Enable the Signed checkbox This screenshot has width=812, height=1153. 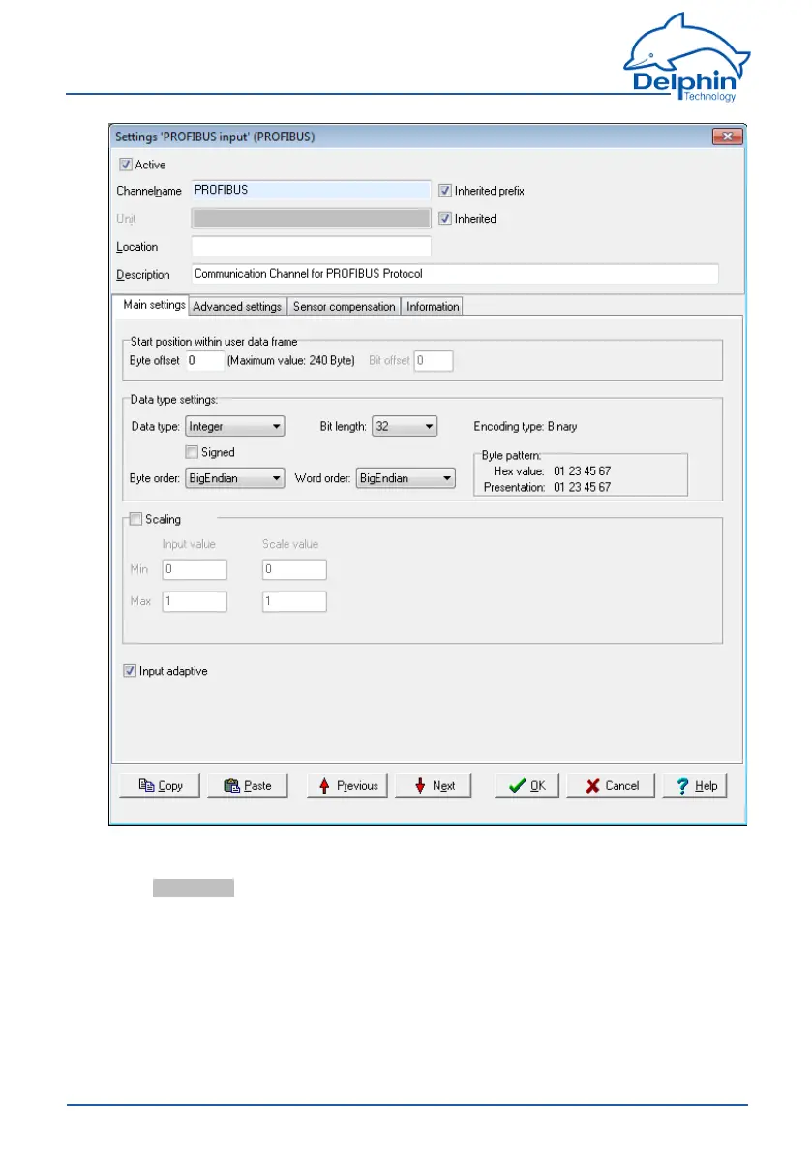coord(192,452)
